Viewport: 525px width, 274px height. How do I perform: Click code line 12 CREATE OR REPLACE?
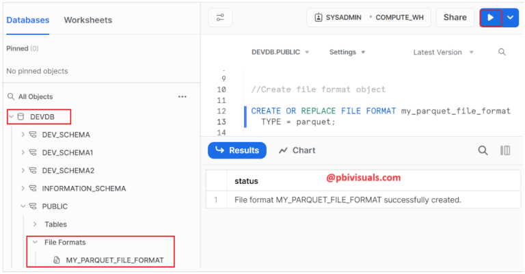click(x=381, y=111)
